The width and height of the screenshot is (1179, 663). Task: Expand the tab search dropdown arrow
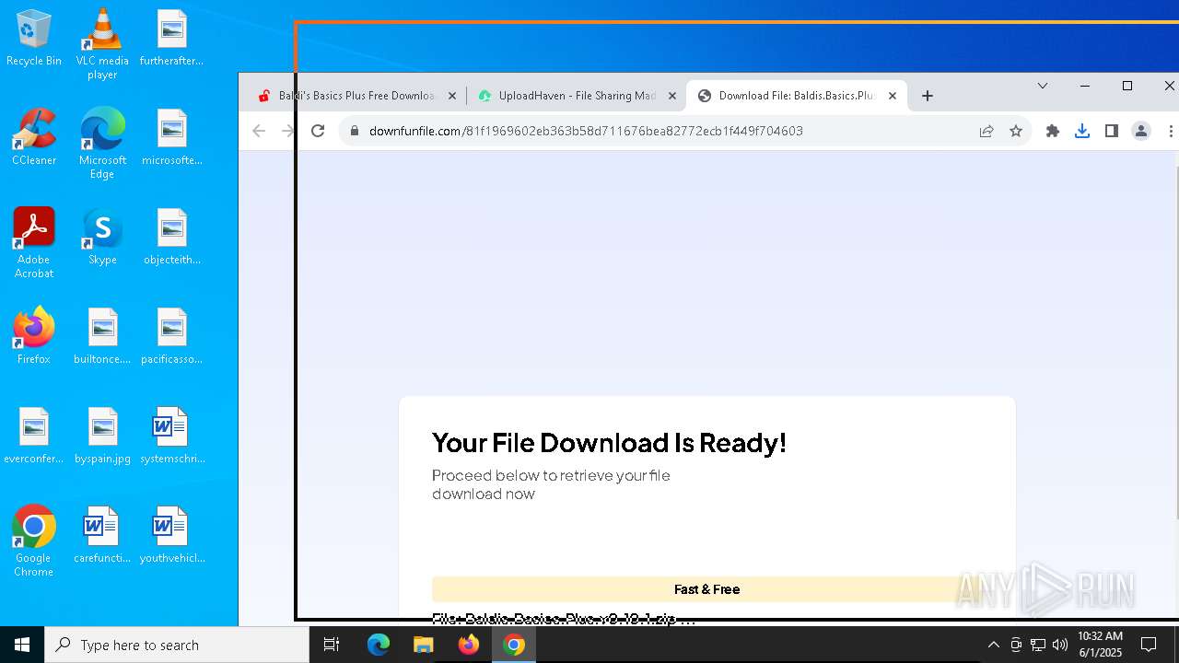point(1043,86)
